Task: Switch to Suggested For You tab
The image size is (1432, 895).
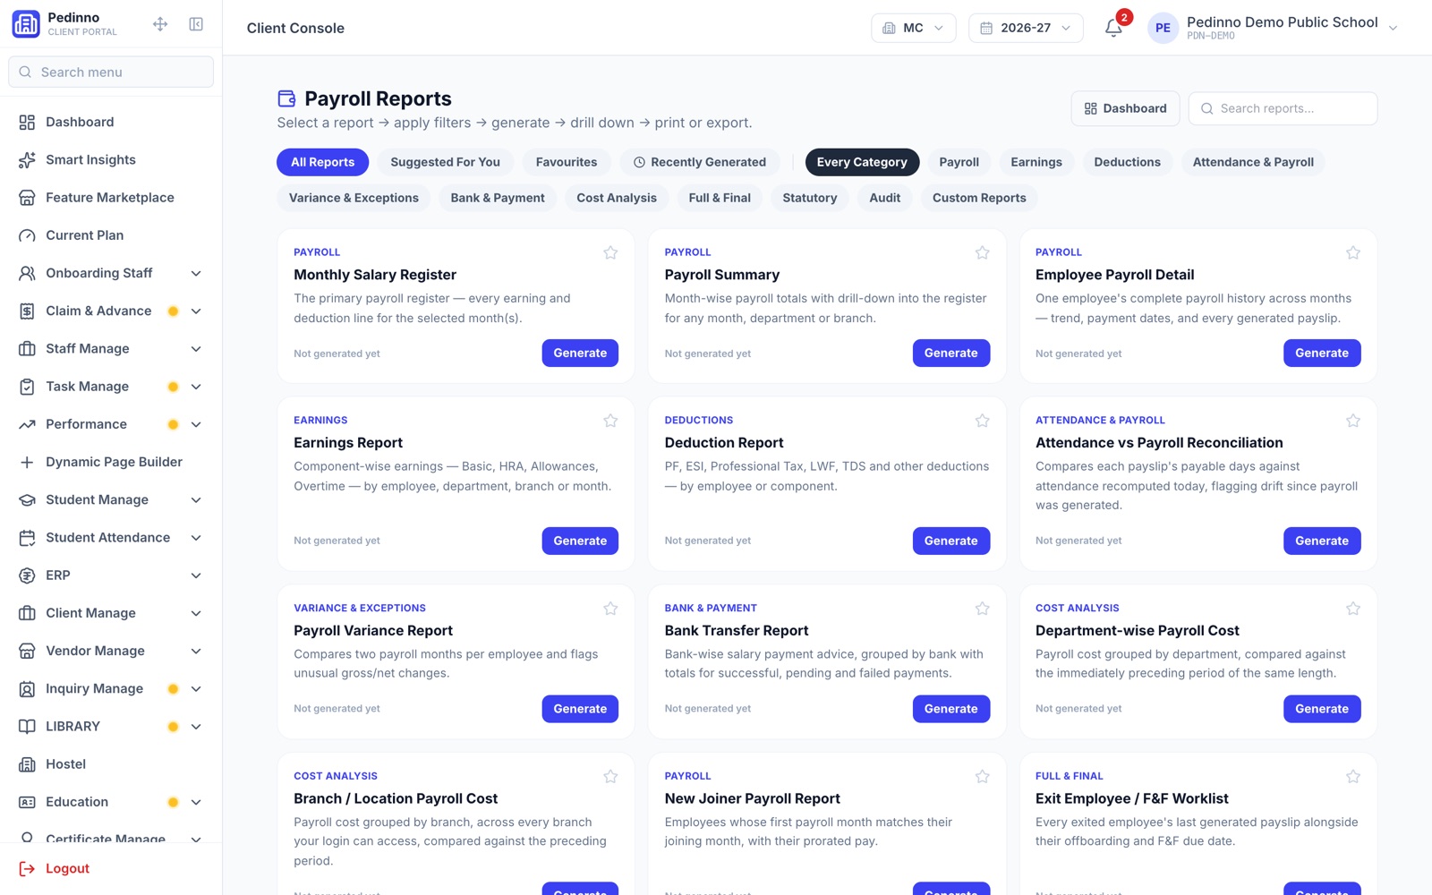Action: [x=445, y=162]
